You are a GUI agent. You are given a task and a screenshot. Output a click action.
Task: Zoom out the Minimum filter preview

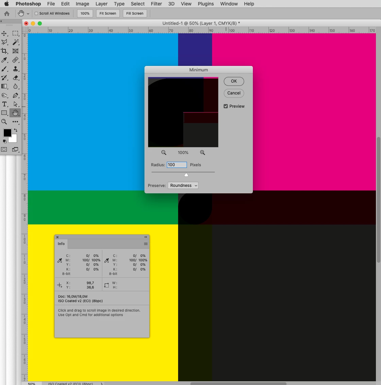pyautogui.click(x=163, y=153)
